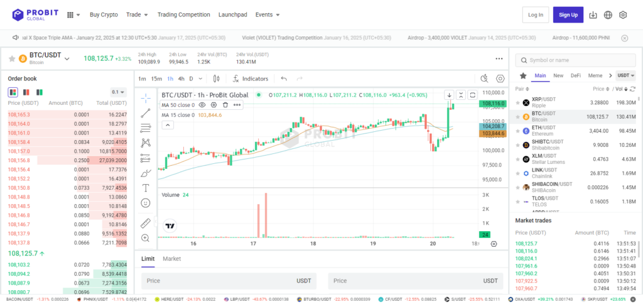Open the Indicators dialog
Screen dimensions: 643x304
click(250, 79)
